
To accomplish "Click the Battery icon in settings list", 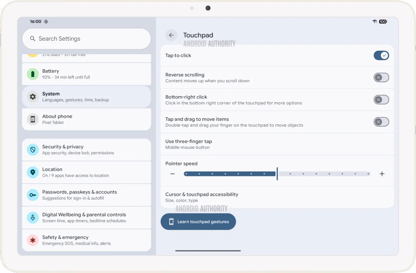I will pyautogui.click(x=33, y=74).
